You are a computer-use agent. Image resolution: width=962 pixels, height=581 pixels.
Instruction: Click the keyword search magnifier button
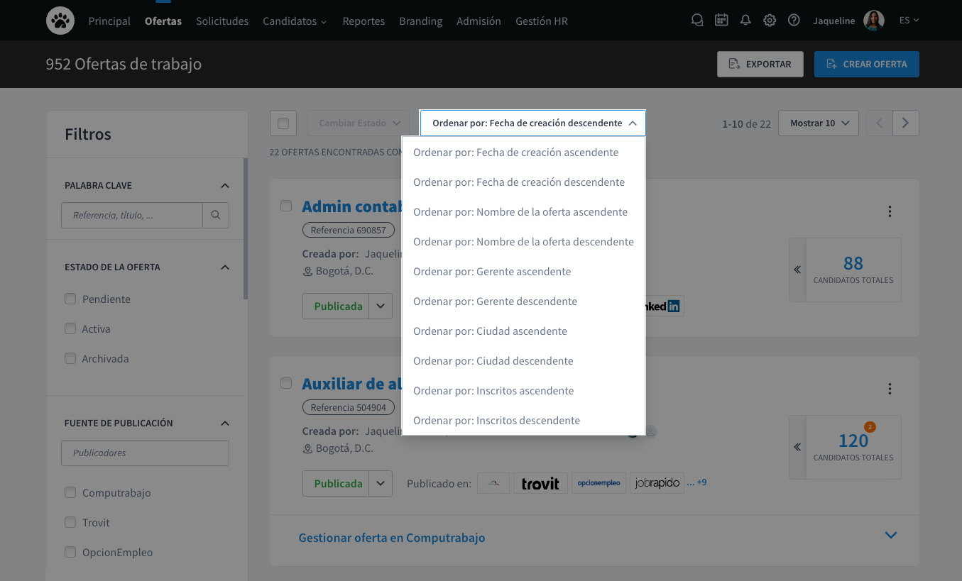click(216, 215)
